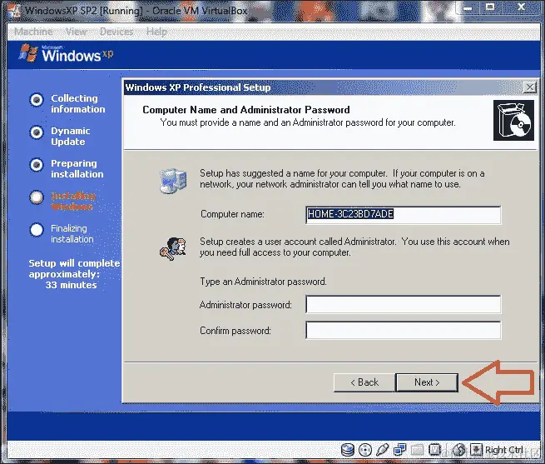Click the Windows XP flag logo
The width and height of the screenshot is (545, 464).
(x=28, y=53)
